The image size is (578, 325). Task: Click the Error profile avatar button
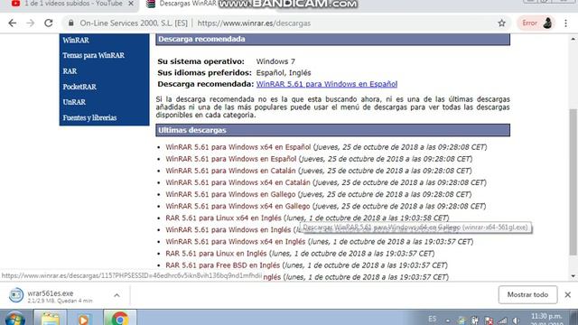[536, 23]
